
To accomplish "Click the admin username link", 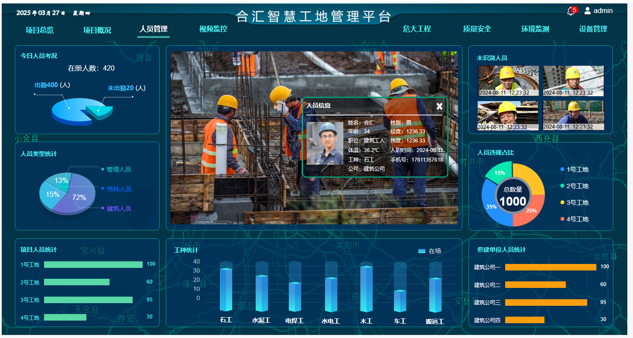I will 603,11.
